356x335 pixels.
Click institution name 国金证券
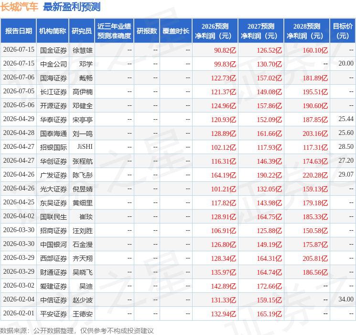pos(54,50)
